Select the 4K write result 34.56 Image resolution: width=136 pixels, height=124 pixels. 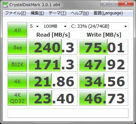coord(104,81)
